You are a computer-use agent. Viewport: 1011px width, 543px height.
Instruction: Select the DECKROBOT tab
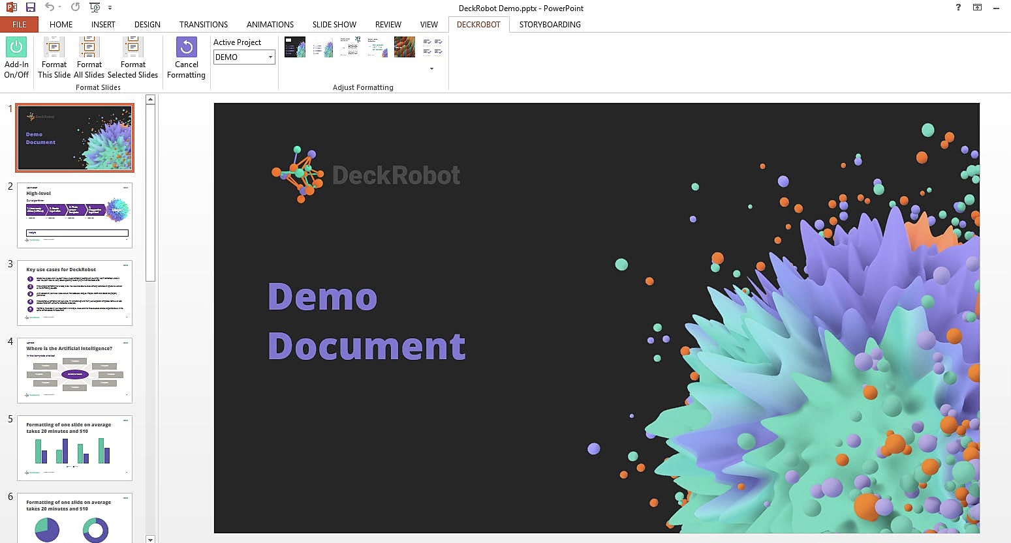pos(478,25)
